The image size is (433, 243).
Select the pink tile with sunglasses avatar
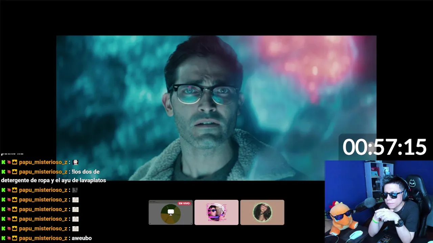(216, 212)
